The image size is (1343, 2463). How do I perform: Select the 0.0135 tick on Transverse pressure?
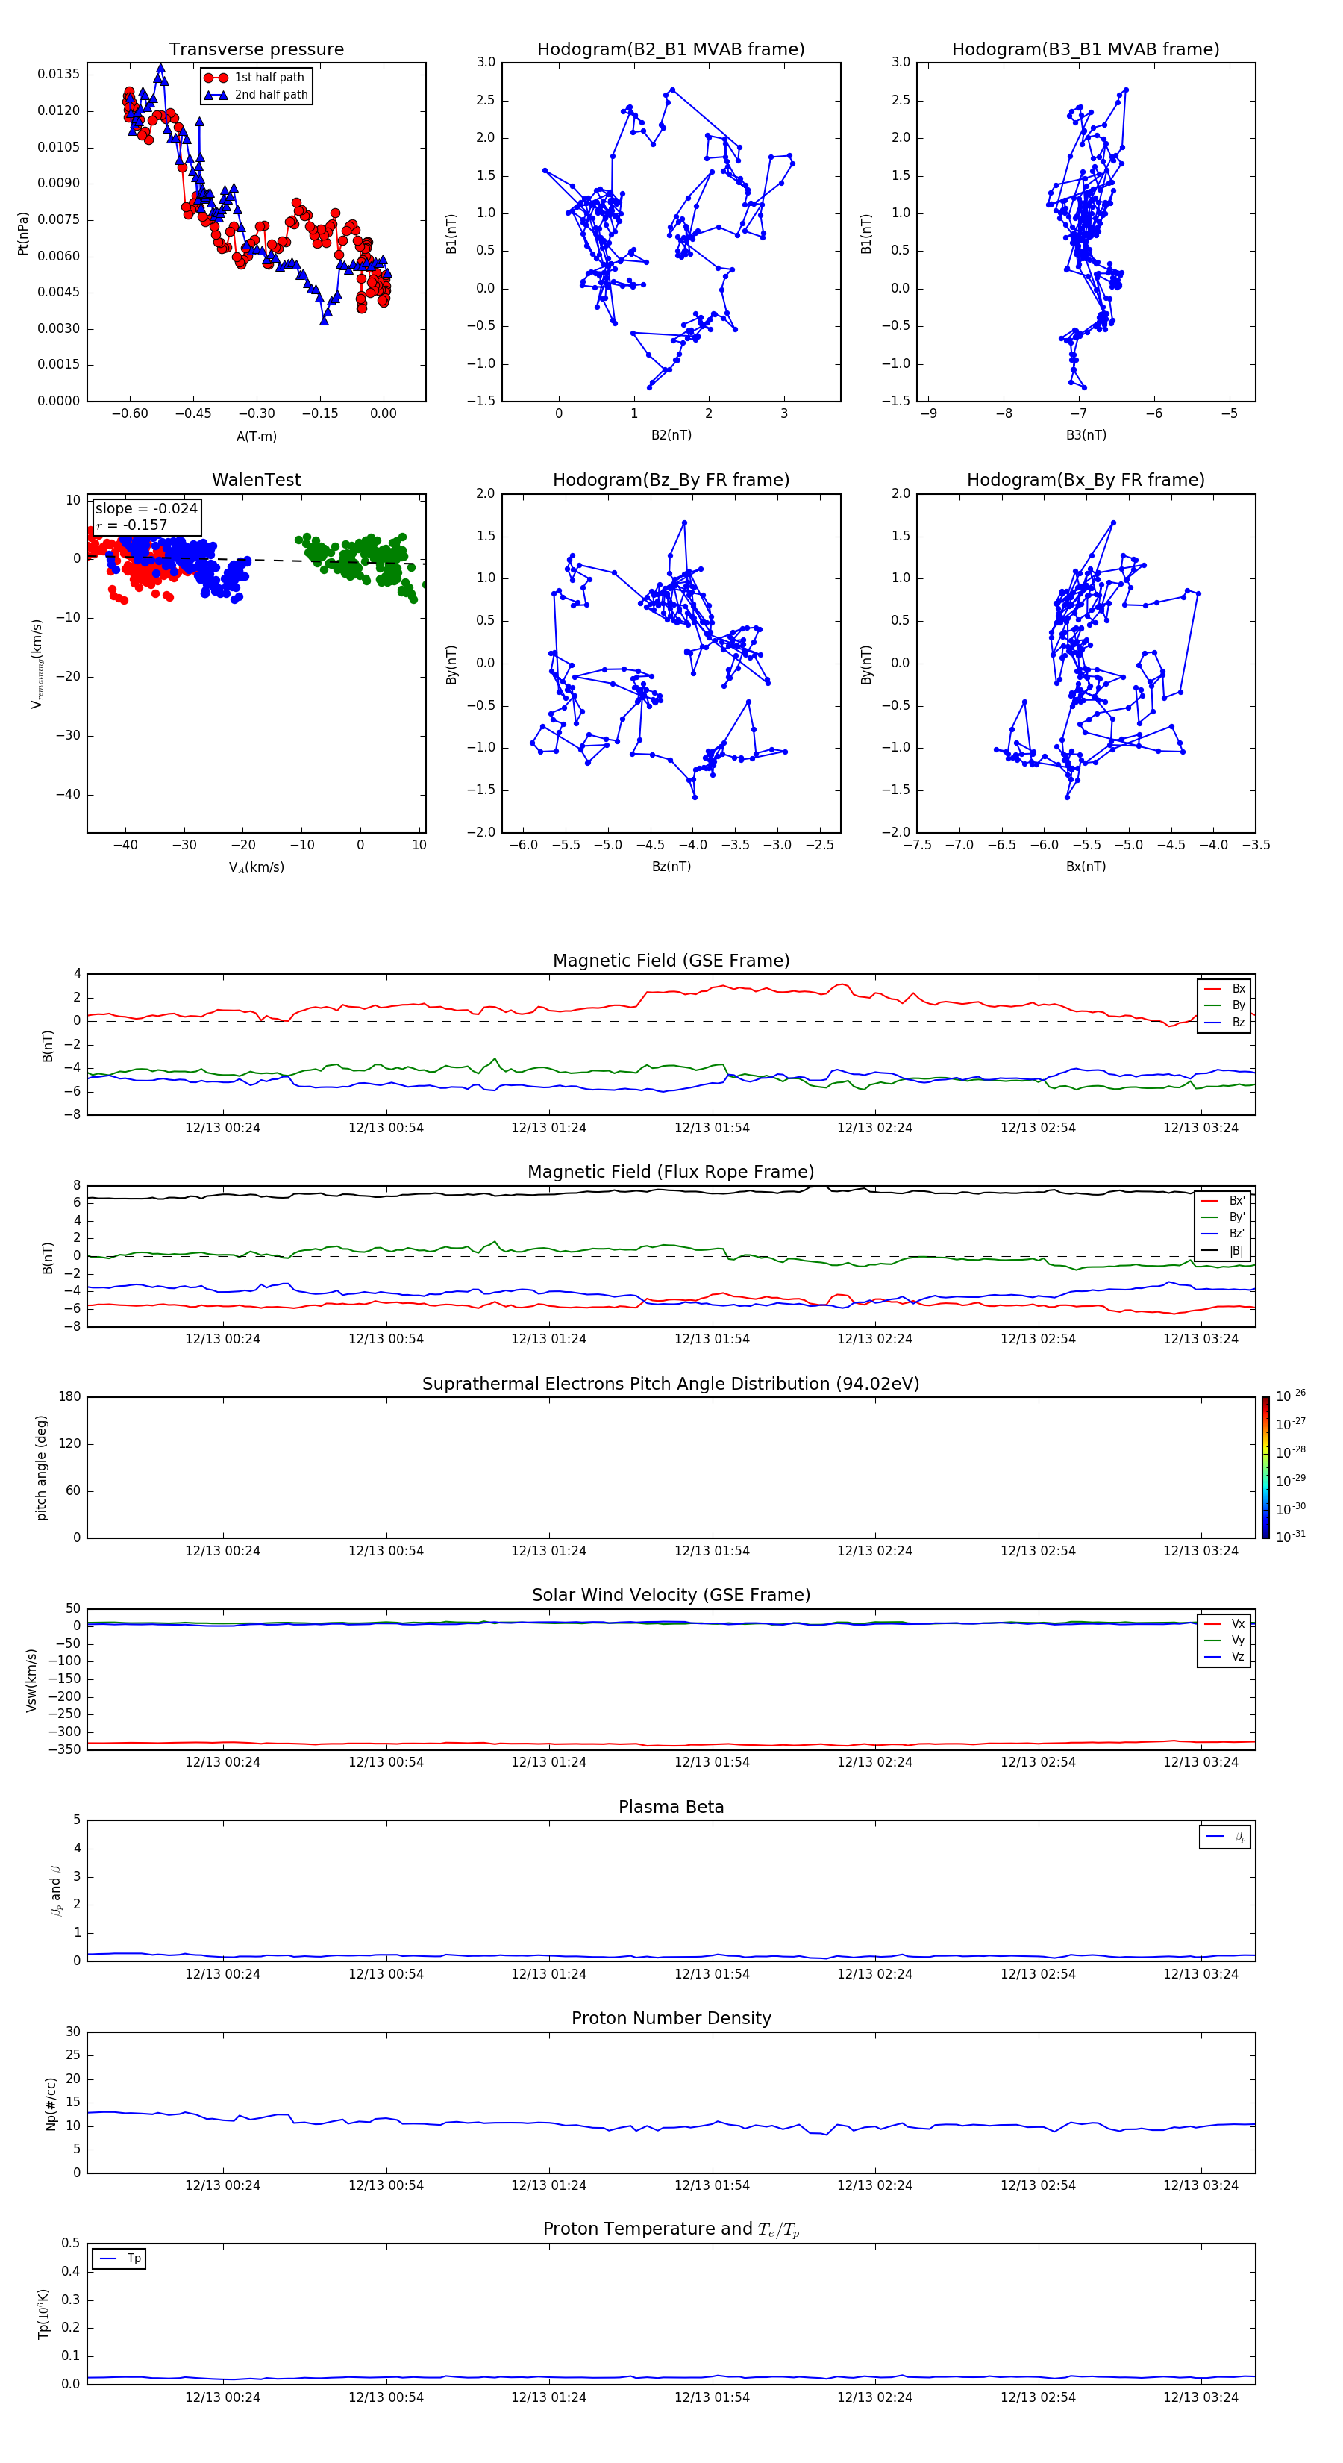(59, 75)
